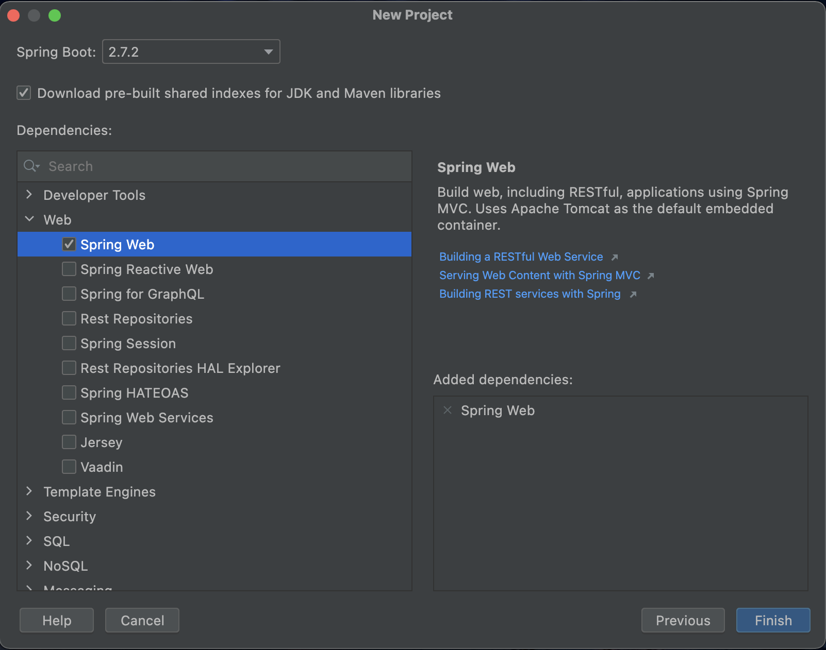Click the external arrow beside Serving Web Content
826x650 pixels.
(651, 276)
